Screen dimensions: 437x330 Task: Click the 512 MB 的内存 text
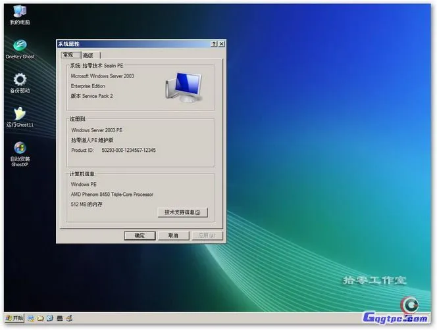(x=87, y=204)
